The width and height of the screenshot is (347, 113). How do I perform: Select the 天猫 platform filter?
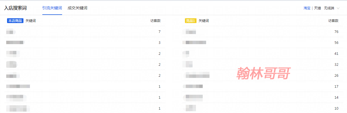coord(318,8)
